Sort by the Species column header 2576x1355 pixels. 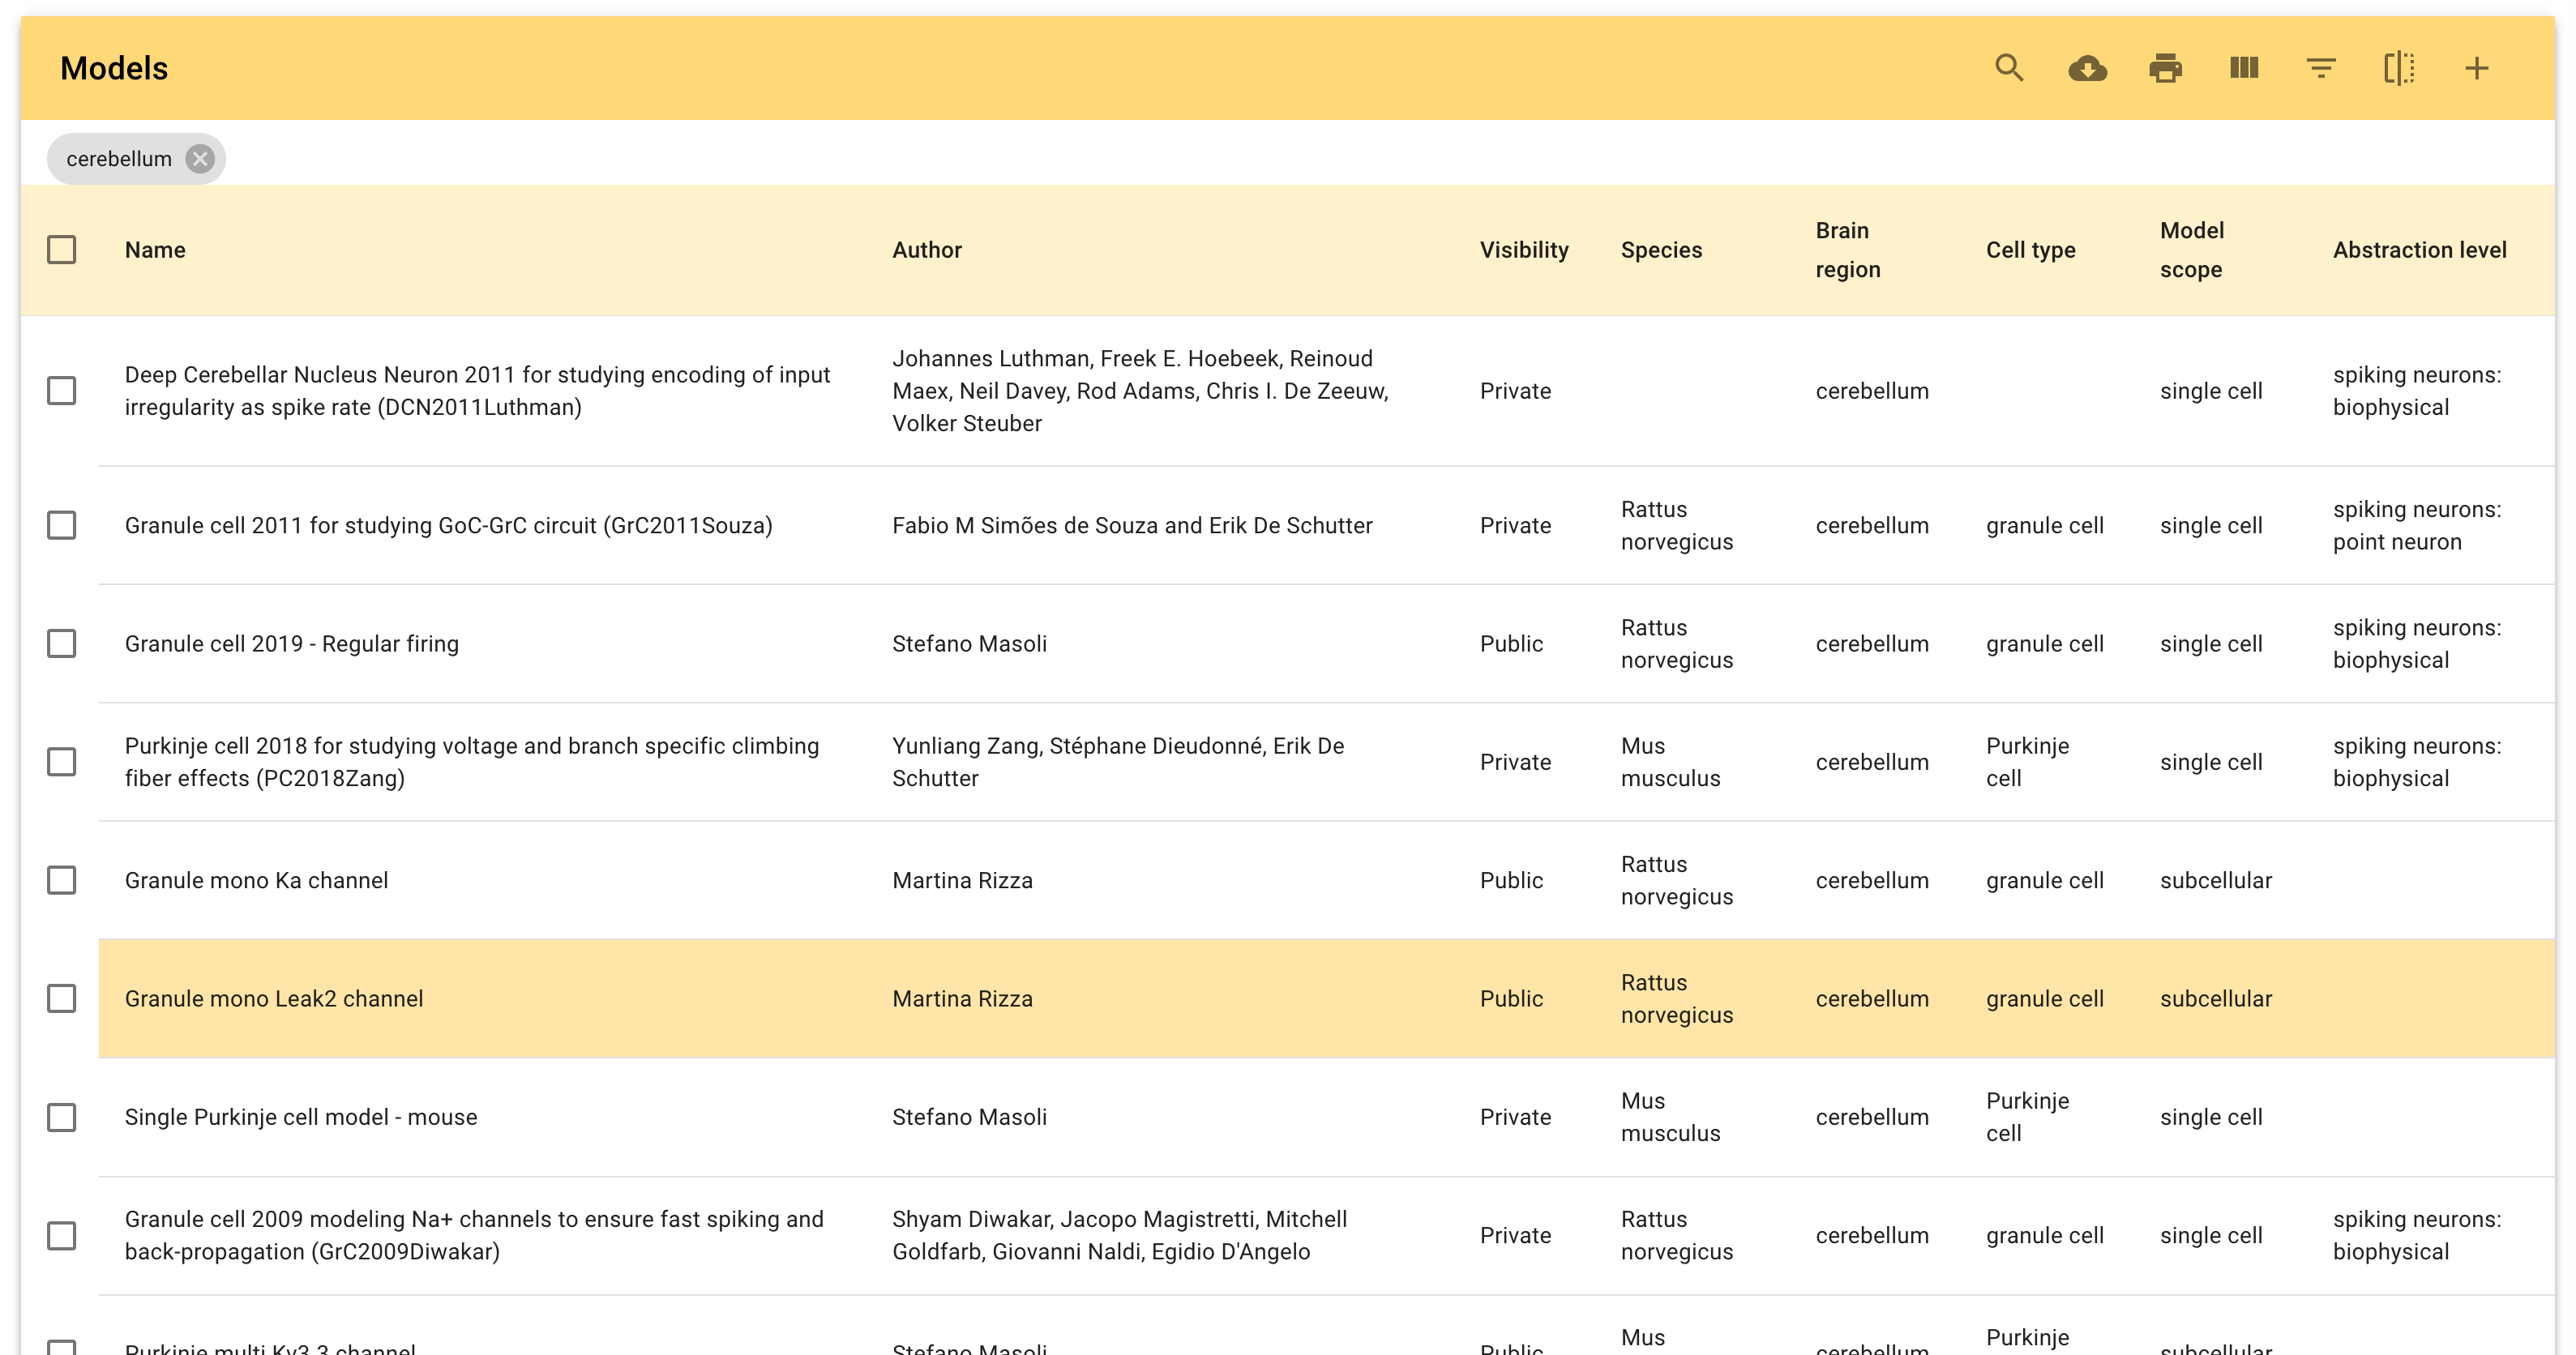point(1661,250)
